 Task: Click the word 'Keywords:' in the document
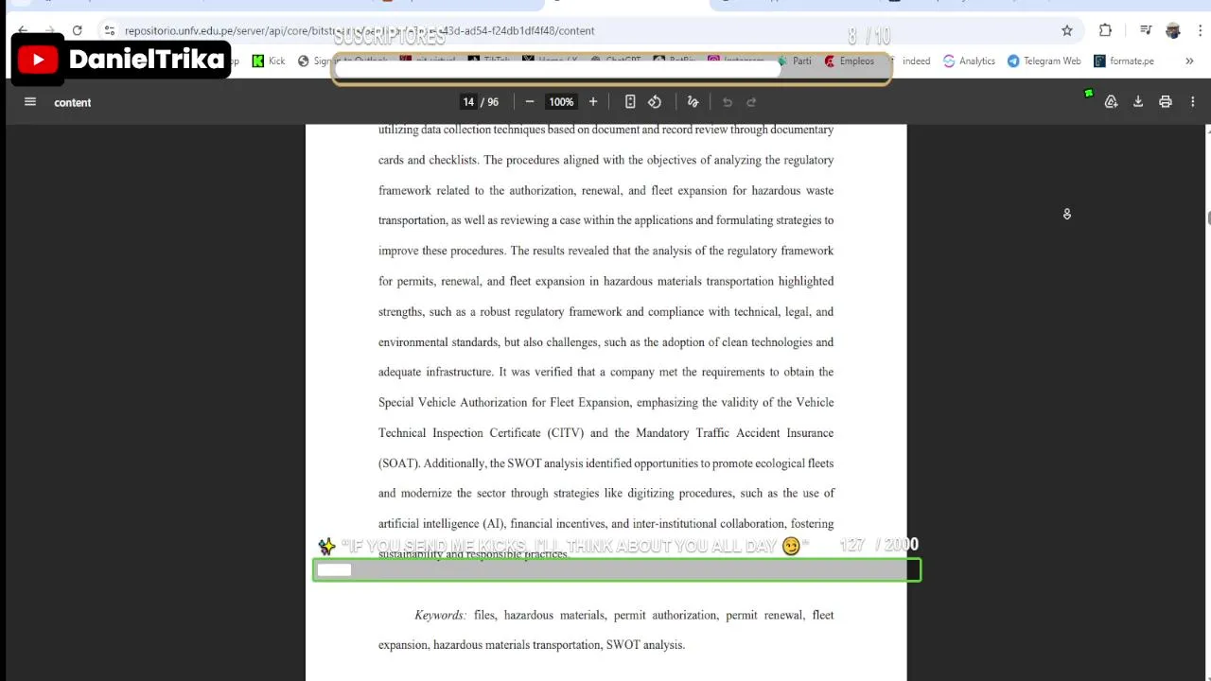pyautogui.click(x=440, y=615)
